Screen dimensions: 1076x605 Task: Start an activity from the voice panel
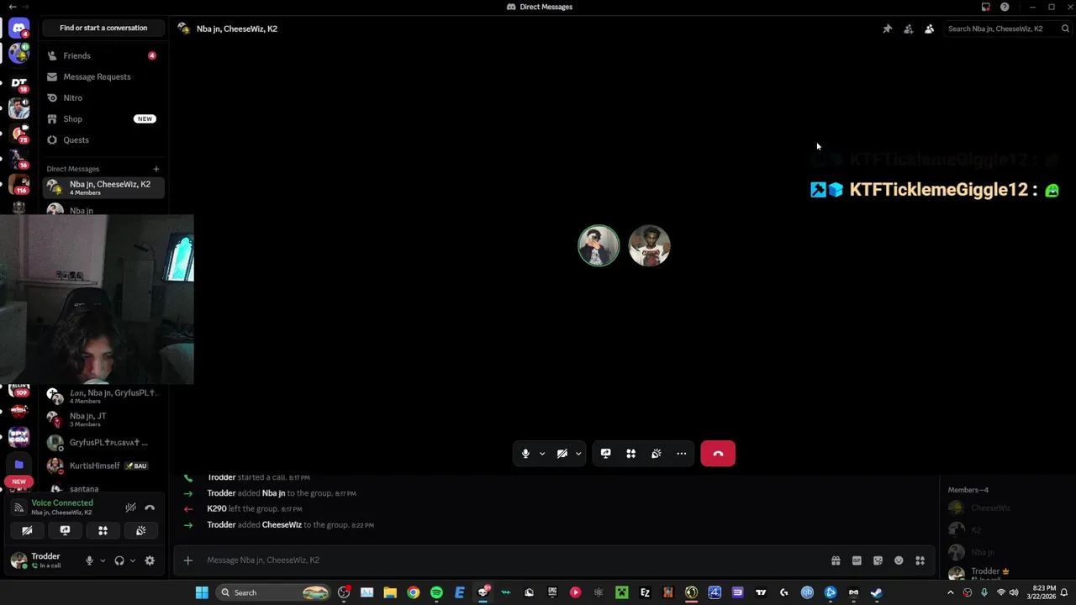[103, 530]
